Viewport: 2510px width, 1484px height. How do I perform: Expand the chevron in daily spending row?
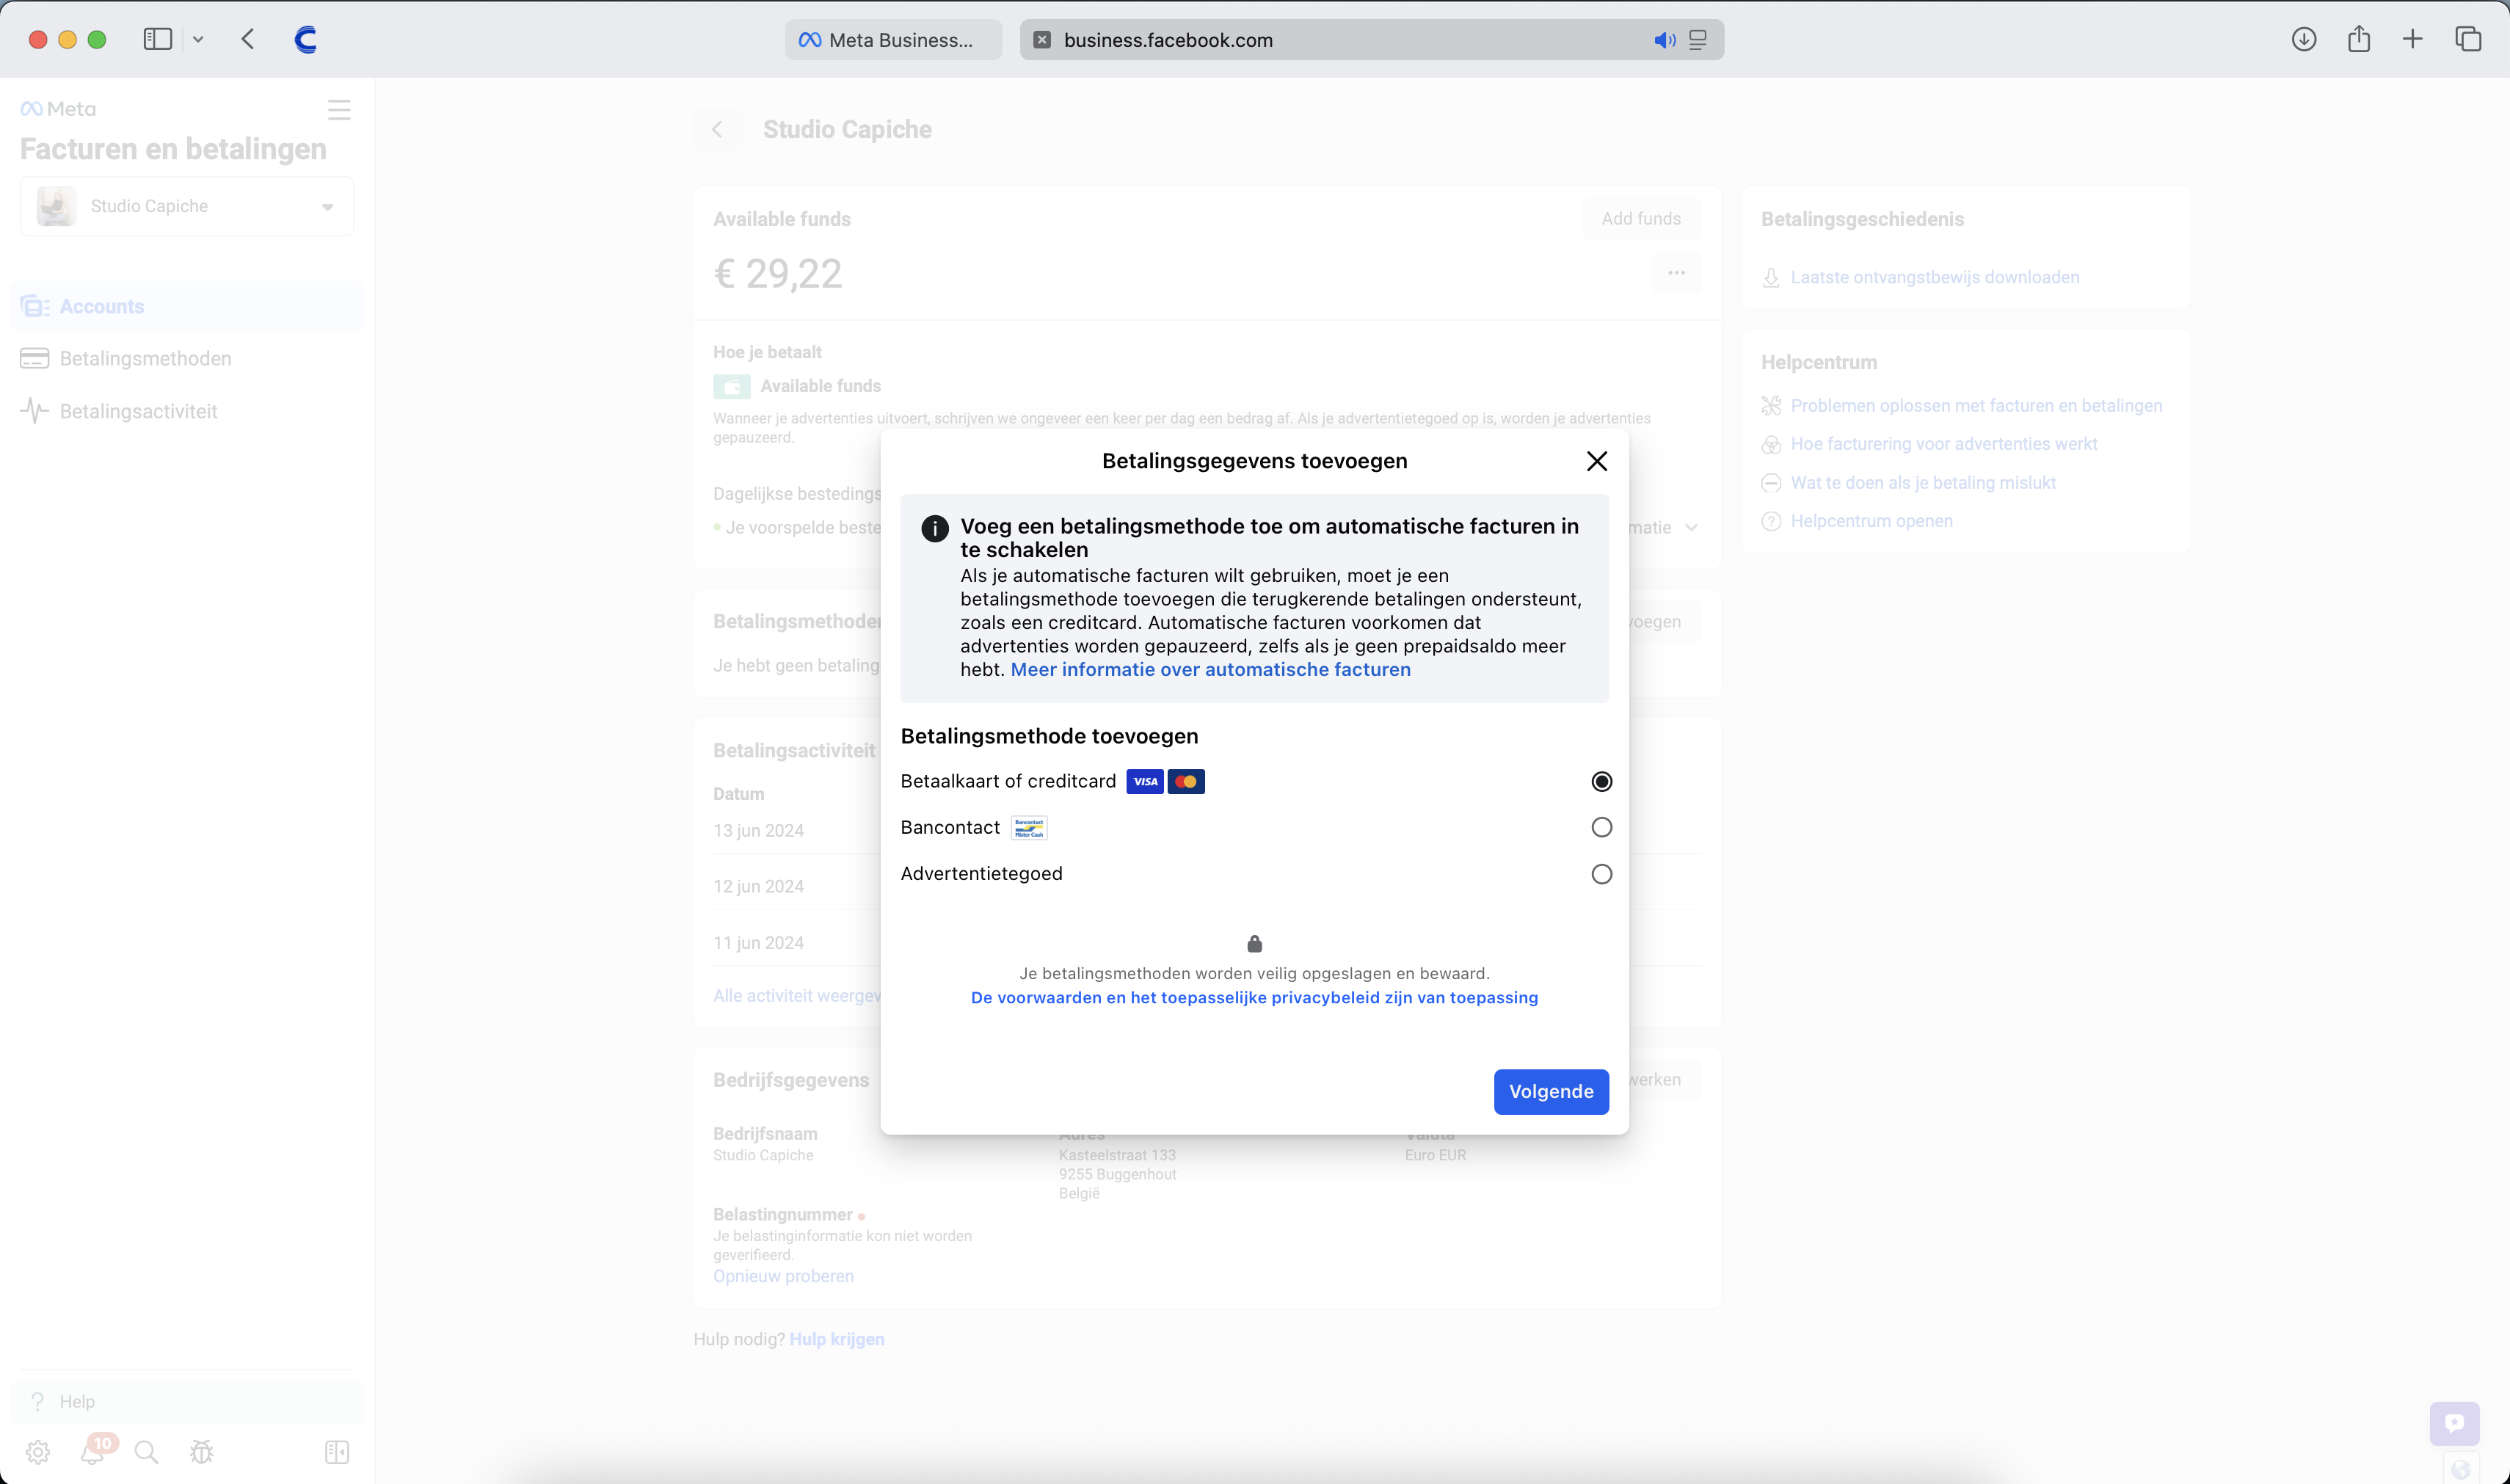click(1691, 527)
